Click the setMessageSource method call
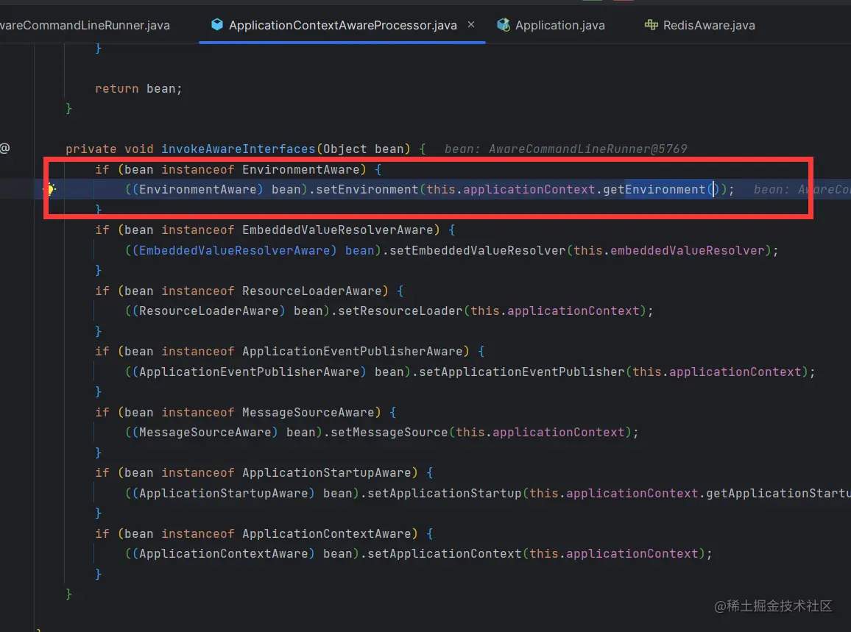851x632 pixels. click(389, 433)
